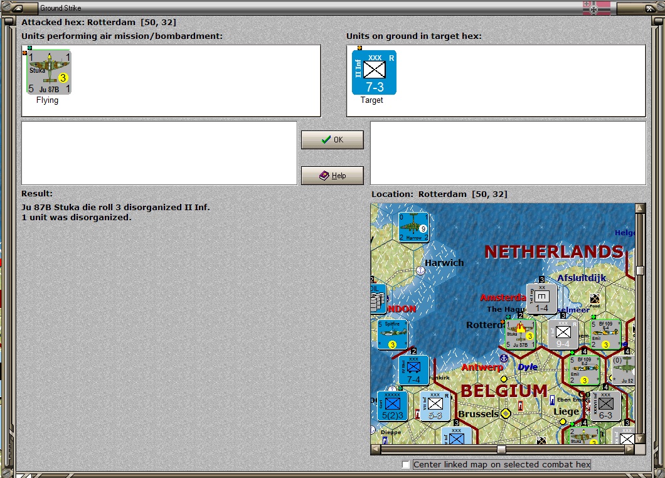Click the 5(2)3 Gort HQ counter

pos(392,406)
